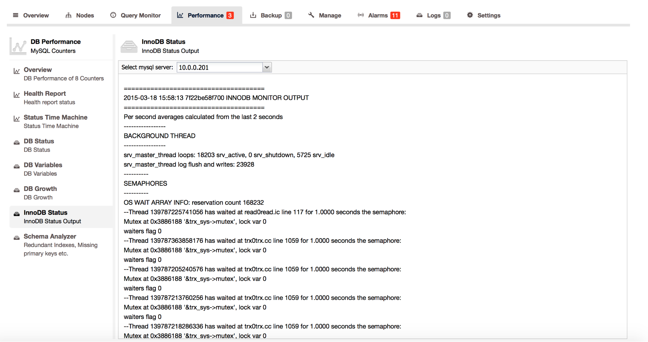Click the INNODB MONITOR OUTPUT timestamp line
Viewport: 648px width, 342px height.
[x=216, y=98]
